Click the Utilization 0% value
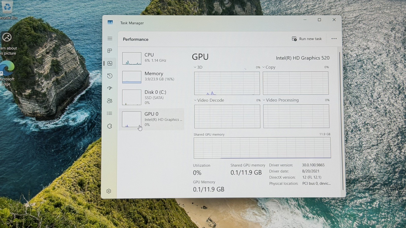This screenshot has height=228, width=406. coord(197,173)
